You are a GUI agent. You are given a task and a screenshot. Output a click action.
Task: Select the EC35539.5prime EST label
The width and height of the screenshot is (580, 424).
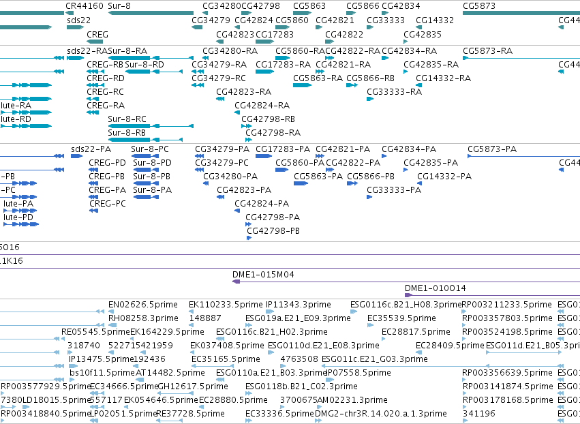point(401,318)
